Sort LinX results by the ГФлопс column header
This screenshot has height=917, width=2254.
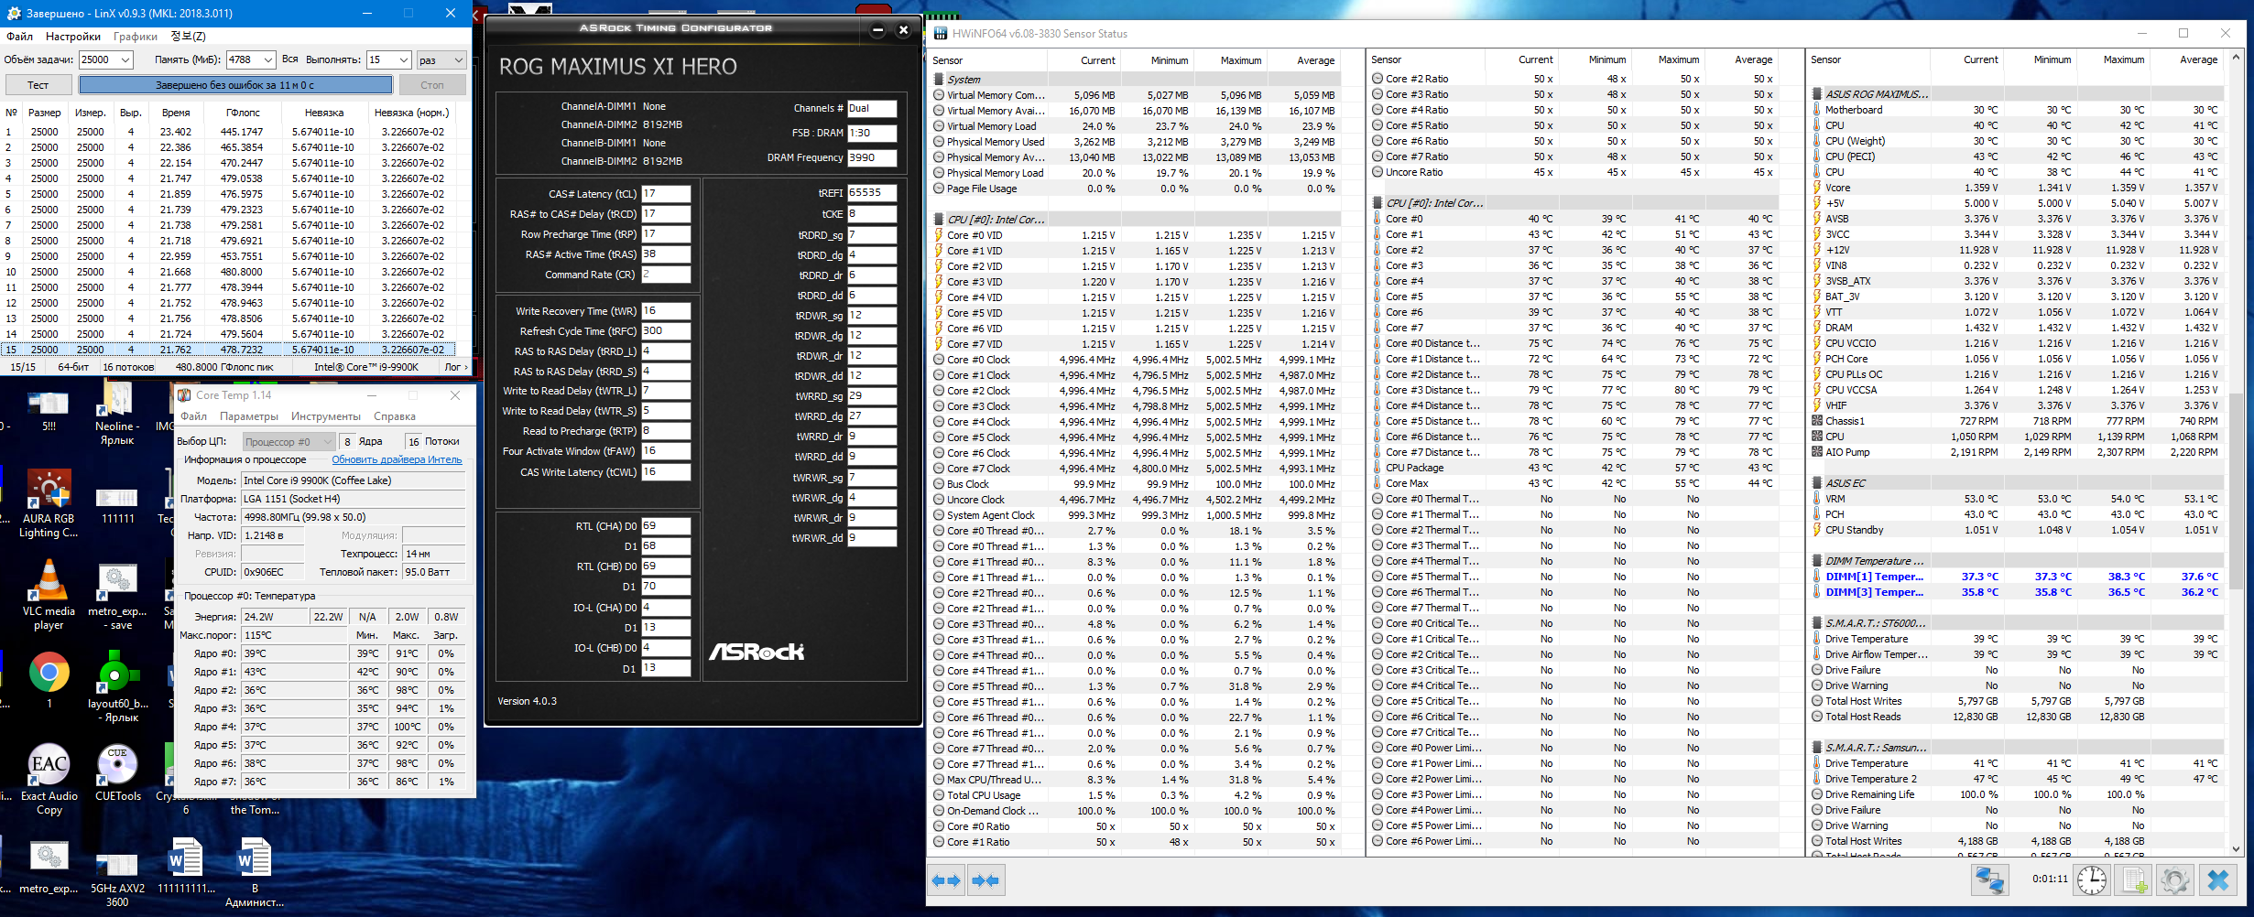[x=243, y=113]
